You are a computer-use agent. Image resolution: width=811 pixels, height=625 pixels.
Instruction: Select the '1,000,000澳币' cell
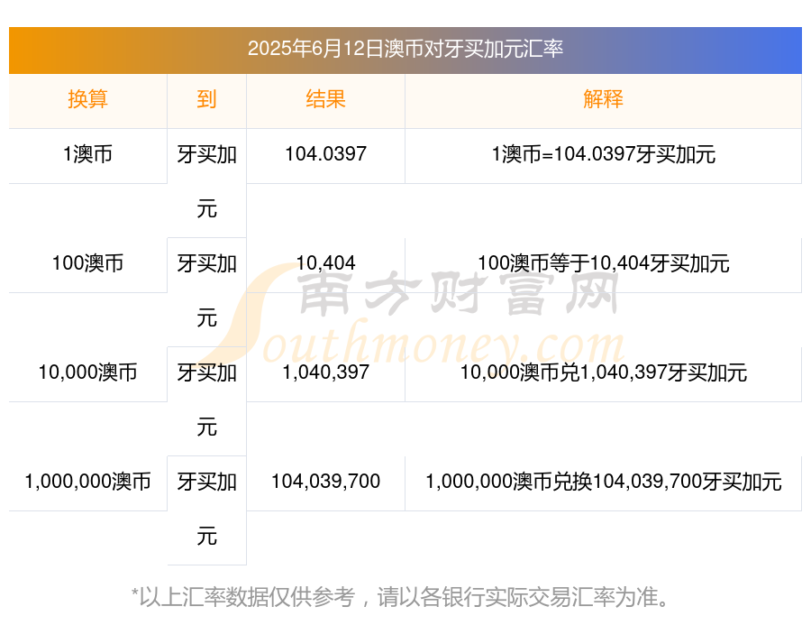click(x=87, y=483)
